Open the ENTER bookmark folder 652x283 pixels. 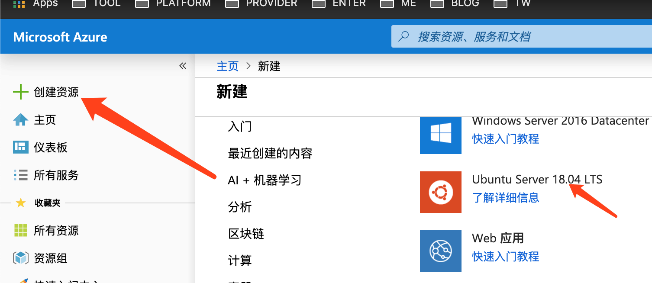click(339, 3)
